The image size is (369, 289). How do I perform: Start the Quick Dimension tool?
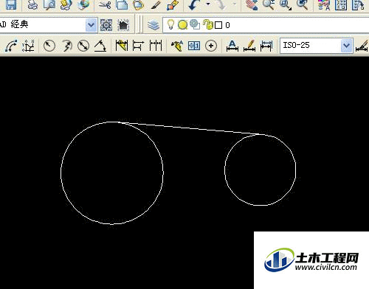coord(122,46)
